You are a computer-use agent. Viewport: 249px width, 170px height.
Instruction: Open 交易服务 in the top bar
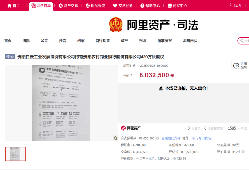[x=123, y=6]
